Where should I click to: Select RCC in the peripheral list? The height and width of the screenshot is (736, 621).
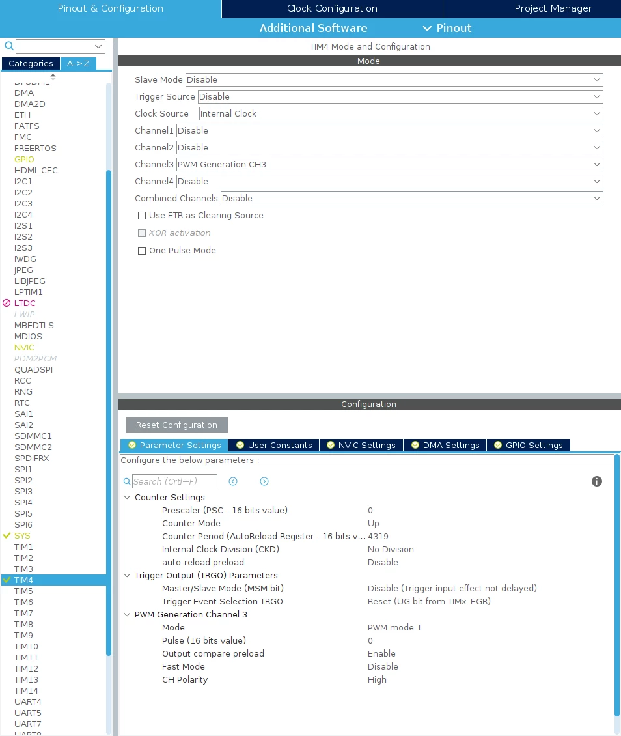(23, 380)
